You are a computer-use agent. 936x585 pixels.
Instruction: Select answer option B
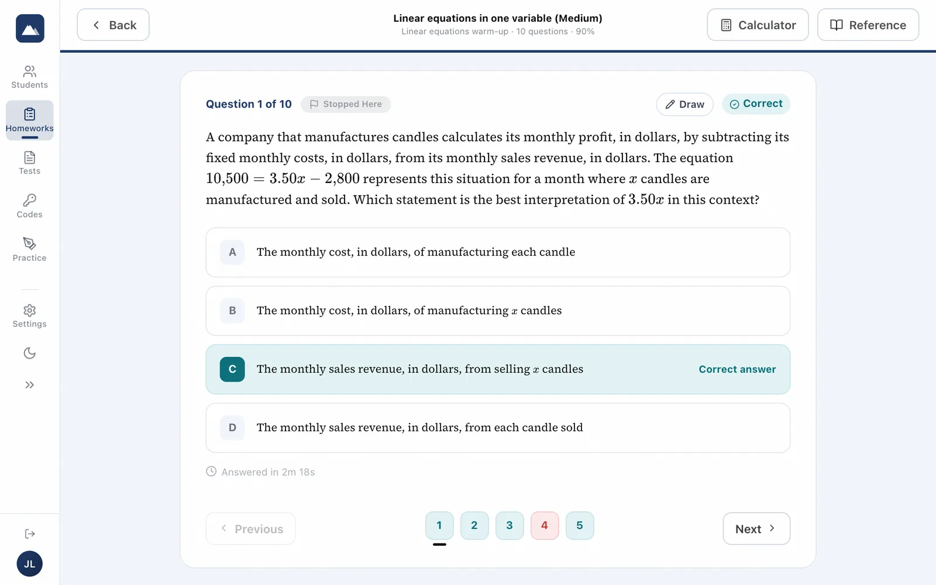498,311
